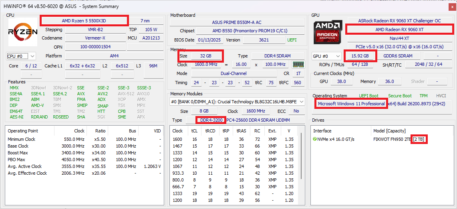This screenshot has width=457, height=209.
Task: Click the PCIe v5.0 x16 bus field
Action: [x=399, y=47]
